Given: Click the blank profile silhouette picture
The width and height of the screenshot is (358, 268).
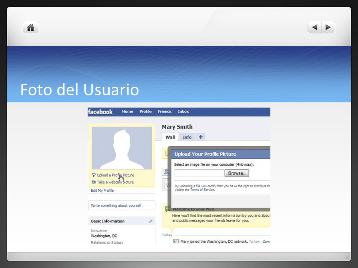Looking at the screenshot, I should 122,148.
